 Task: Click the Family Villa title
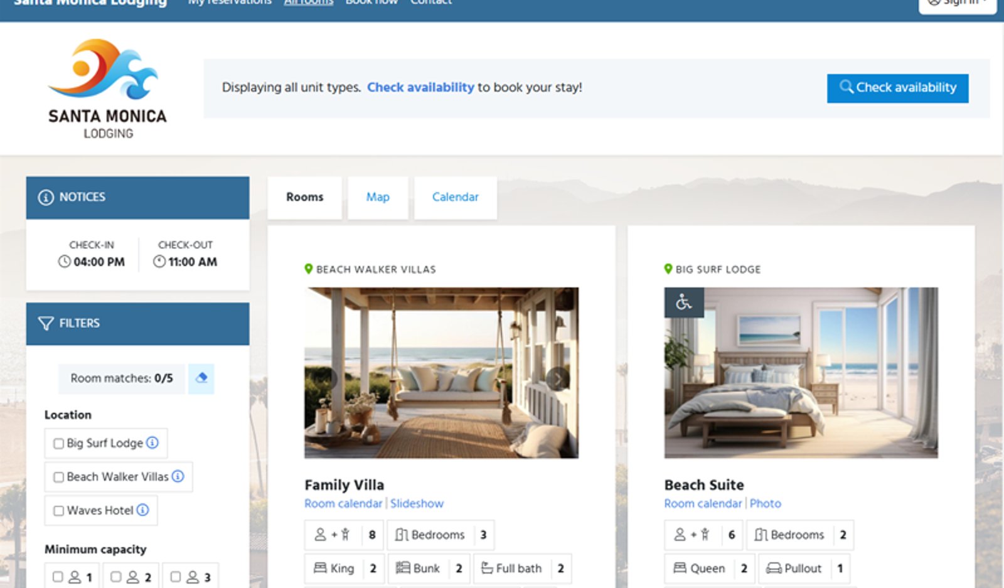[344, 485]
